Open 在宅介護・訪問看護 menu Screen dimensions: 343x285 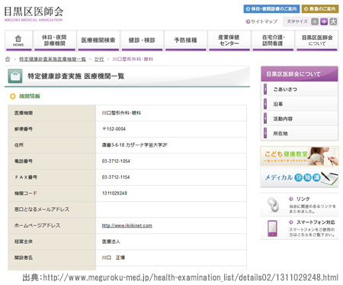coord(273,40)
